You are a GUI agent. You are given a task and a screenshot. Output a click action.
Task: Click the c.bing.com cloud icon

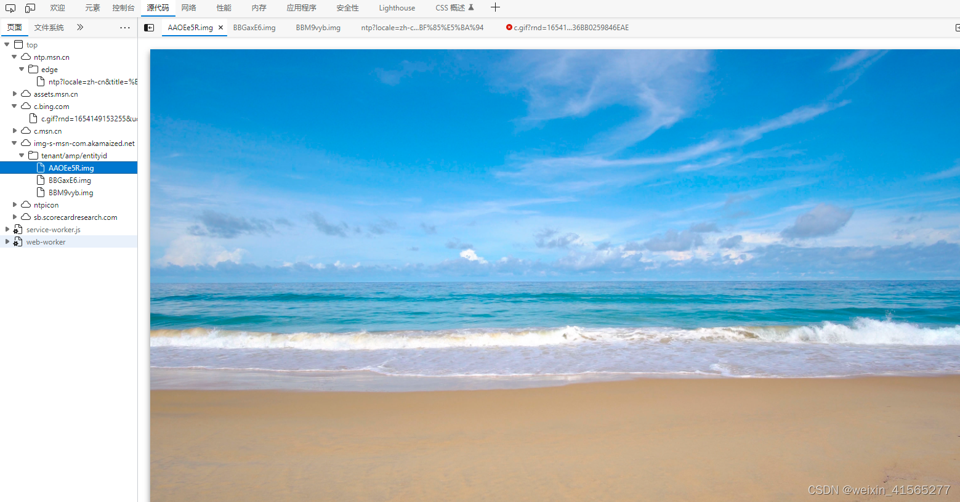(26, 106)
